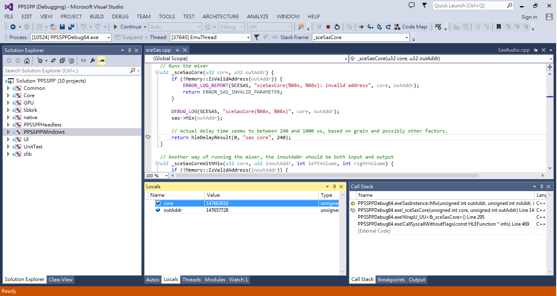Click Save All icon in toolbar
The width and height of the screenshot is (557, 296).
coord(71,27)
